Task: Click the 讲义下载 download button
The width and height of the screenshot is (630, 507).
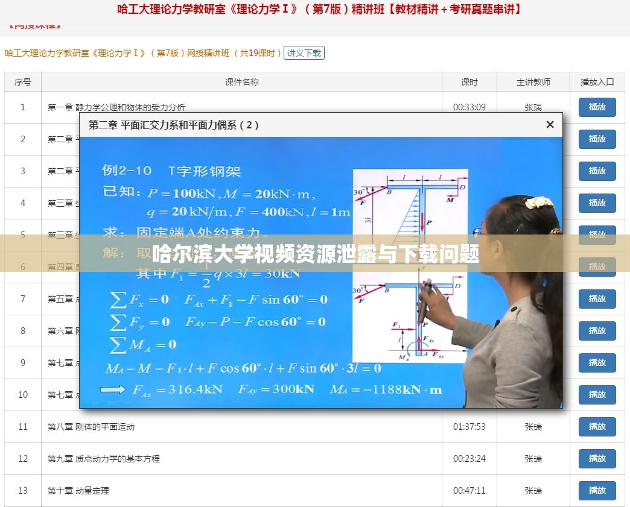Action: tap(304, 53)
